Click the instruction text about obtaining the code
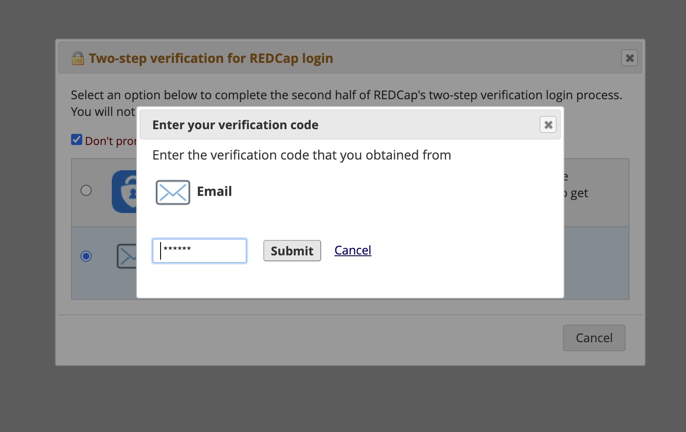 301,155
